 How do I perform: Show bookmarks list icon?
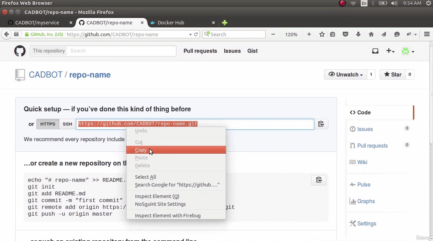(x=333, y=34)
